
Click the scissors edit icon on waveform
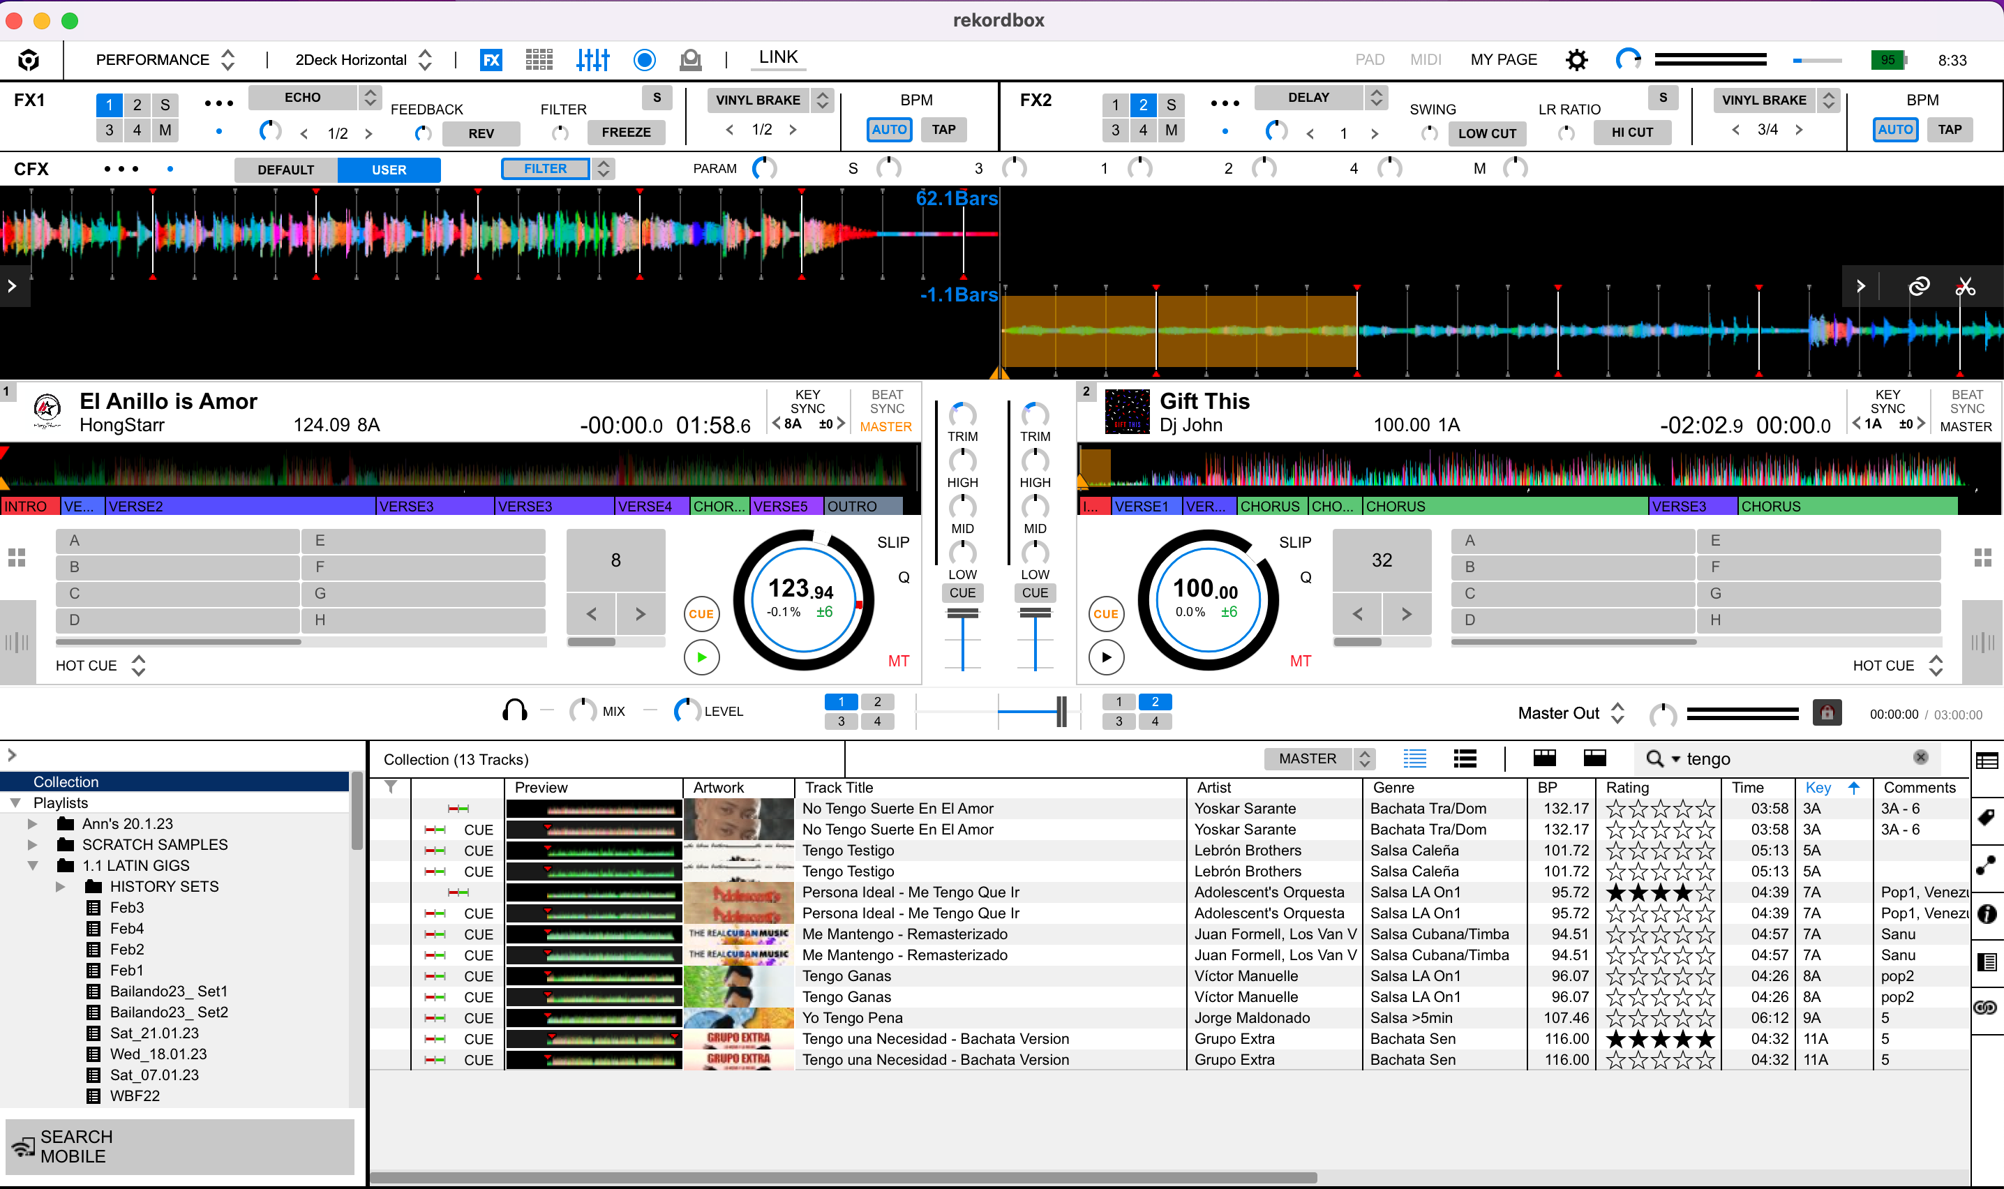(1965, 286)
